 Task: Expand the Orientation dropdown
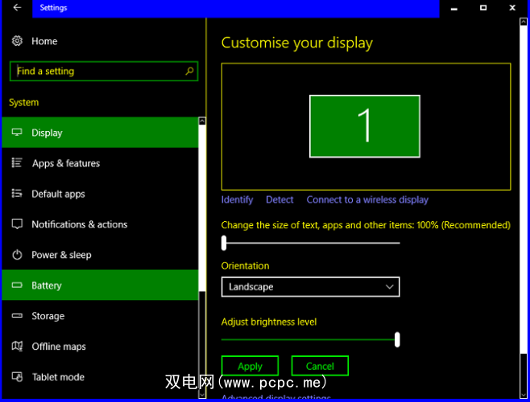coord(310,287)
